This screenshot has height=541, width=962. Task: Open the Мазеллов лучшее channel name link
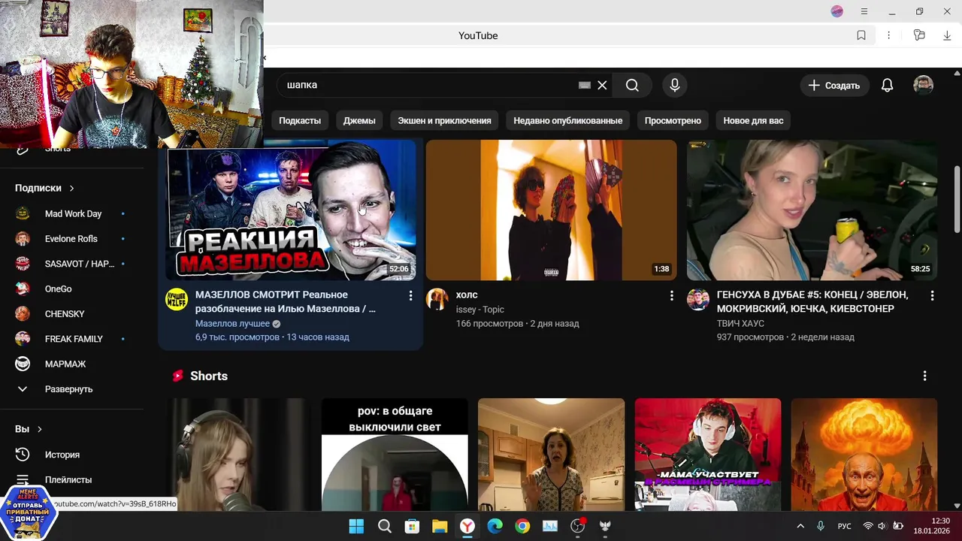(232, 324)
